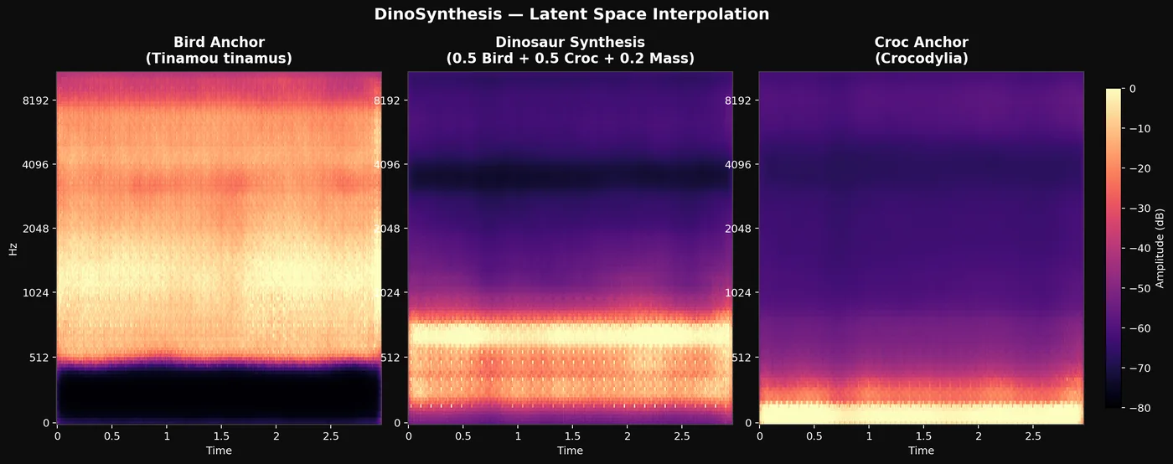This screenshot has width=1173, height=464.
Task: Select the "Bird Anchor" panel title
Action: [219, 42]
